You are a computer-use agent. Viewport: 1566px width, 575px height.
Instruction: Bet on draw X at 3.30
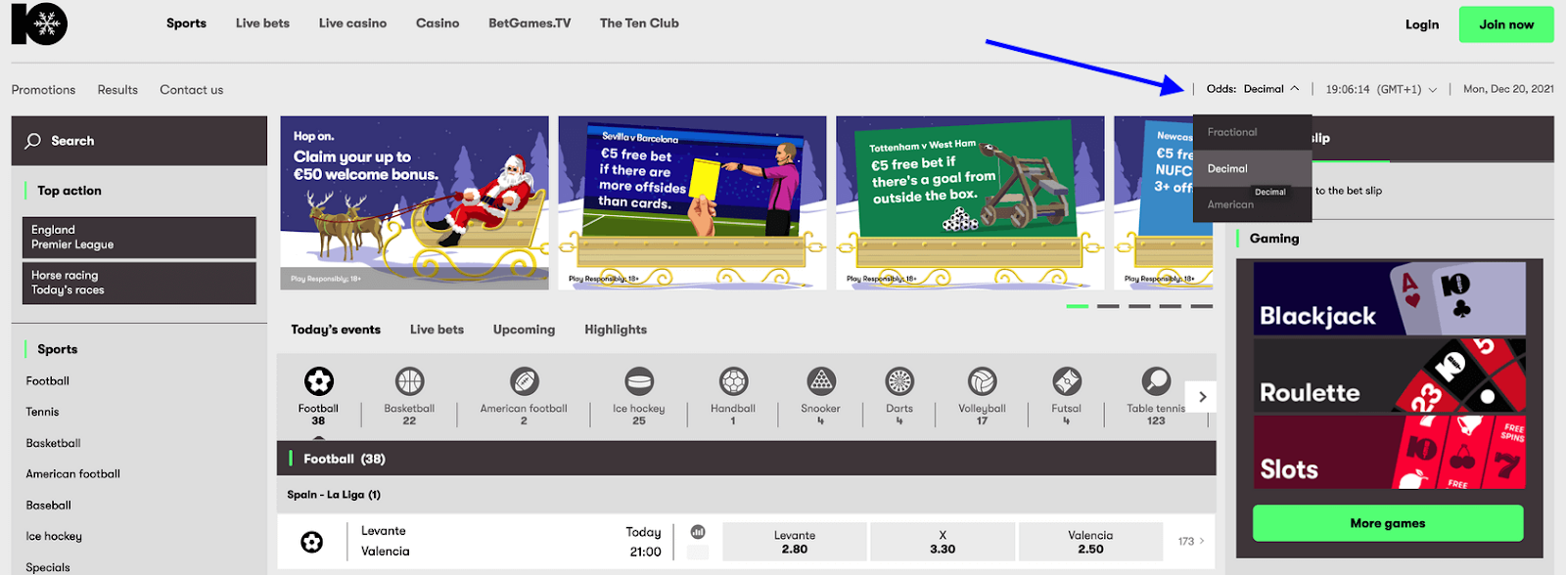point(943,542)
